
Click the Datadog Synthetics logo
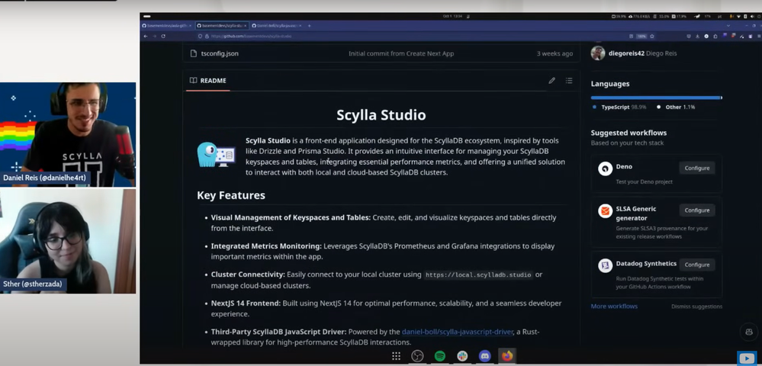[x=605, y=265]
